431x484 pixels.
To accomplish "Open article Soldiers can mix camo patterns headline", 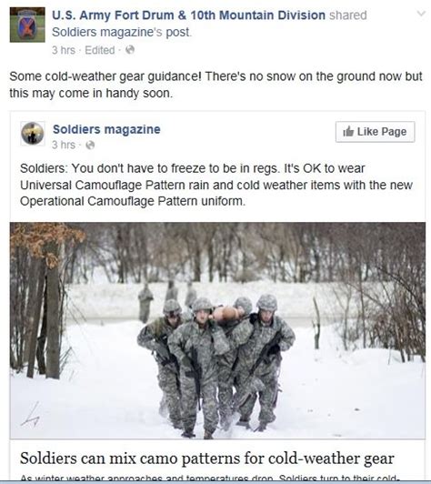I will tap(207, 459).
